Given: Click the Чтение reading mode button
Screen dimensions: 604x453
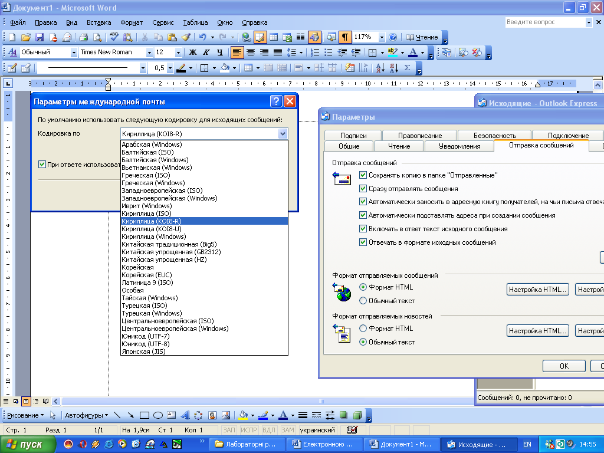Looking at the screenshot, I should click(x=422, y=37).
